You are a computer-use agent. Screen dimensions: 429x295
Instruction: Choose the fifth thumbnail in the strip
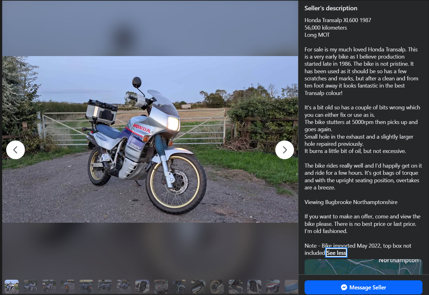coord(86,286)
